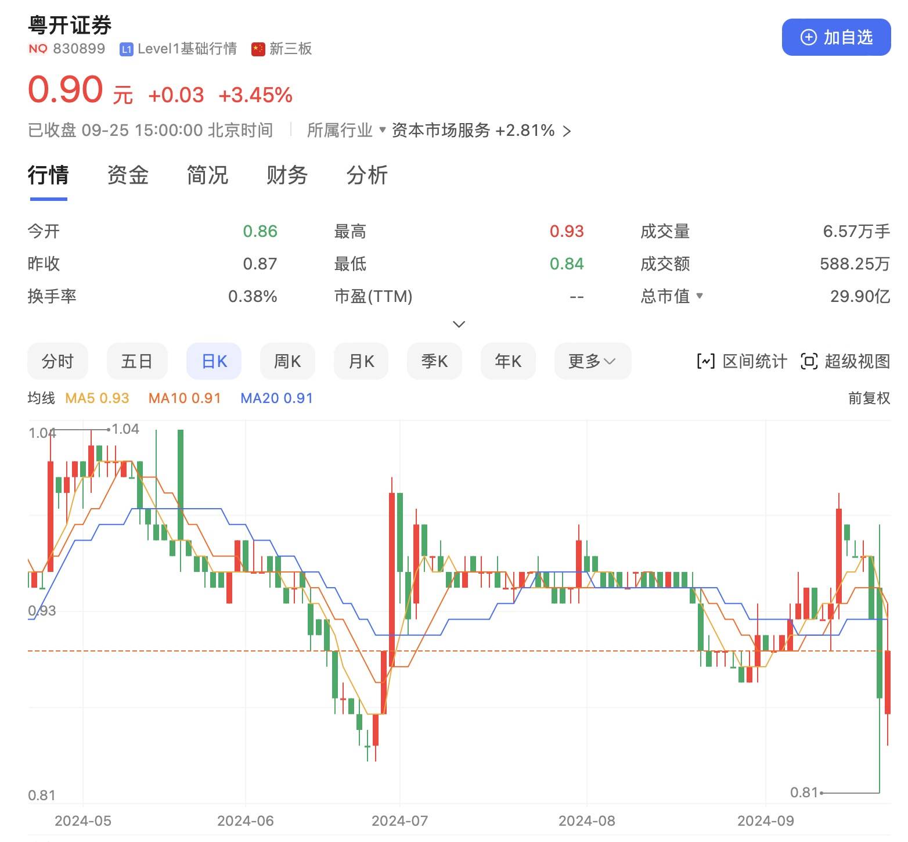Expand more quote details chevron

(459, 324)
